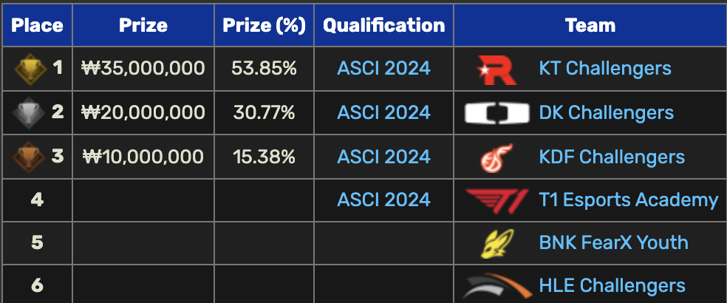
Task: Click the Prize column header
Action: pyautogui.click(x=145, y=26)
